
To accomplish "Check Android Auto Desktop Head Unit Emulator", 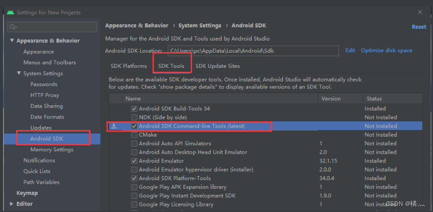I will click(x=134, y=152).
